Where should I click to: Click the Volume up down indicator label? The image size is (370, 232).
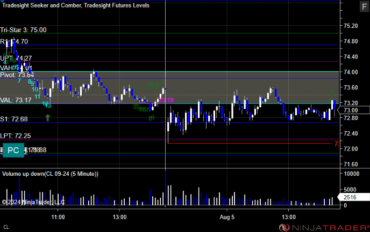pyautogui.click(x=50, y=174)
